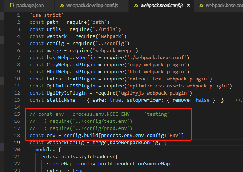
Task: Click line number 19 in the gutter
Action: (x=17, y=143)
